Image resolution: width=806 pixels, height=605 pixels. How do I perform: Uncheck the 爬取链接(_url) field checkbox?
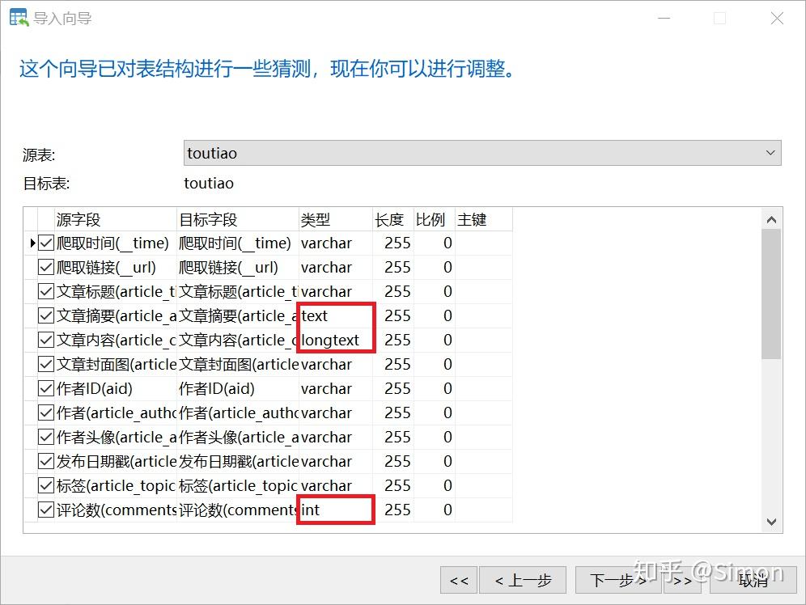tap(46, 267)
